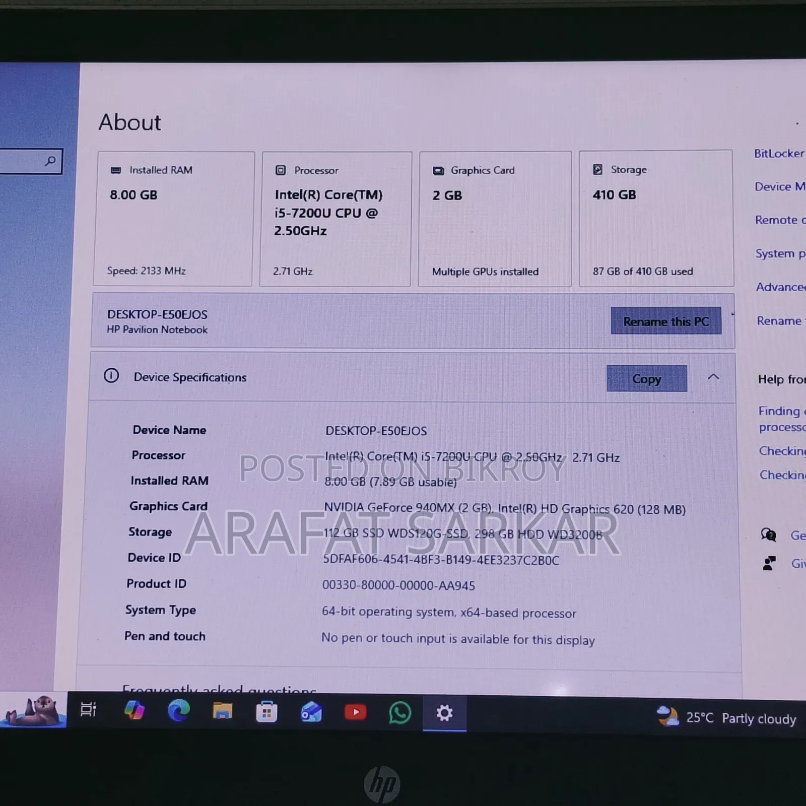806x806 pixels.
Task: Launch Copilot from the taskbar
Action: (134, 710)
